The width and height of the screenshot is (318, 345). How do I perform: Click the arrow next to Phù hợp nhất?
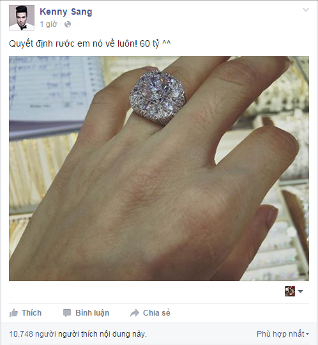click(307, 334)
